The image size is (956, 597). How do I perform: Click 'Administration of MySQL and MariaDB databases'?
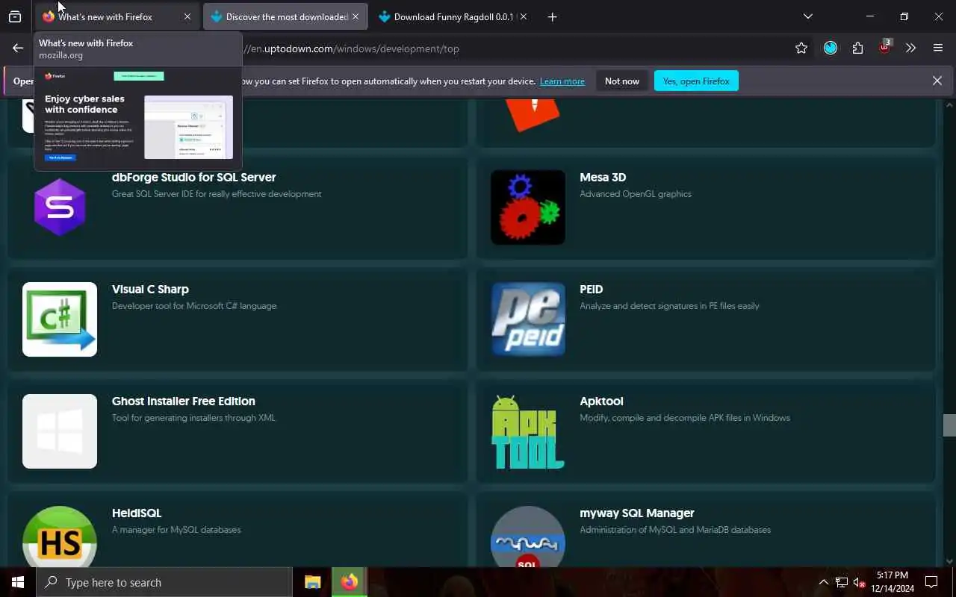(675, 530)
